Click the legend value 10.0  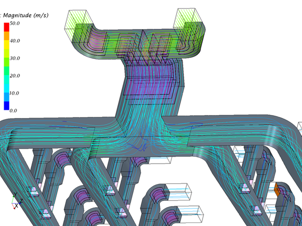coord(14,93)
